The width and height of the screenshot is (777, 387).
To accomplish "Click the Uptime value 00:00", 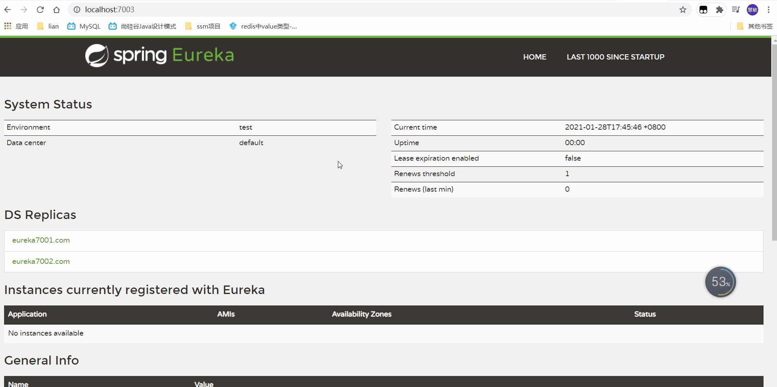I will tap(575, 143).
